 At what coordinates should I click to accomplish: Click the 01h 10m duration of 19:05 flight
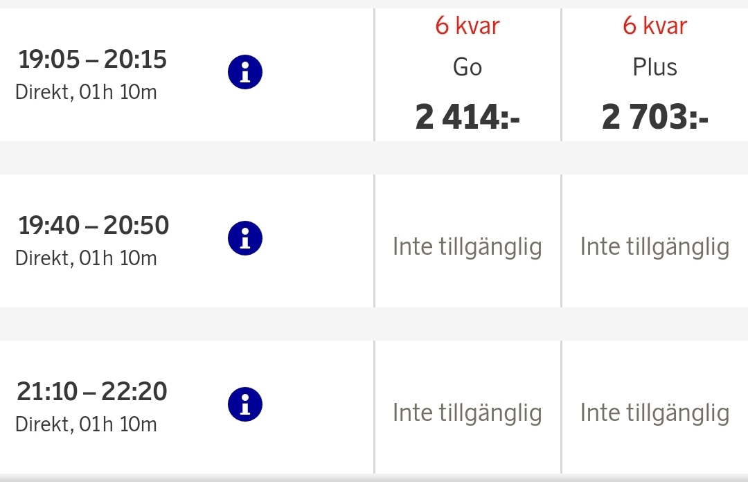click(x=118, y=92)
